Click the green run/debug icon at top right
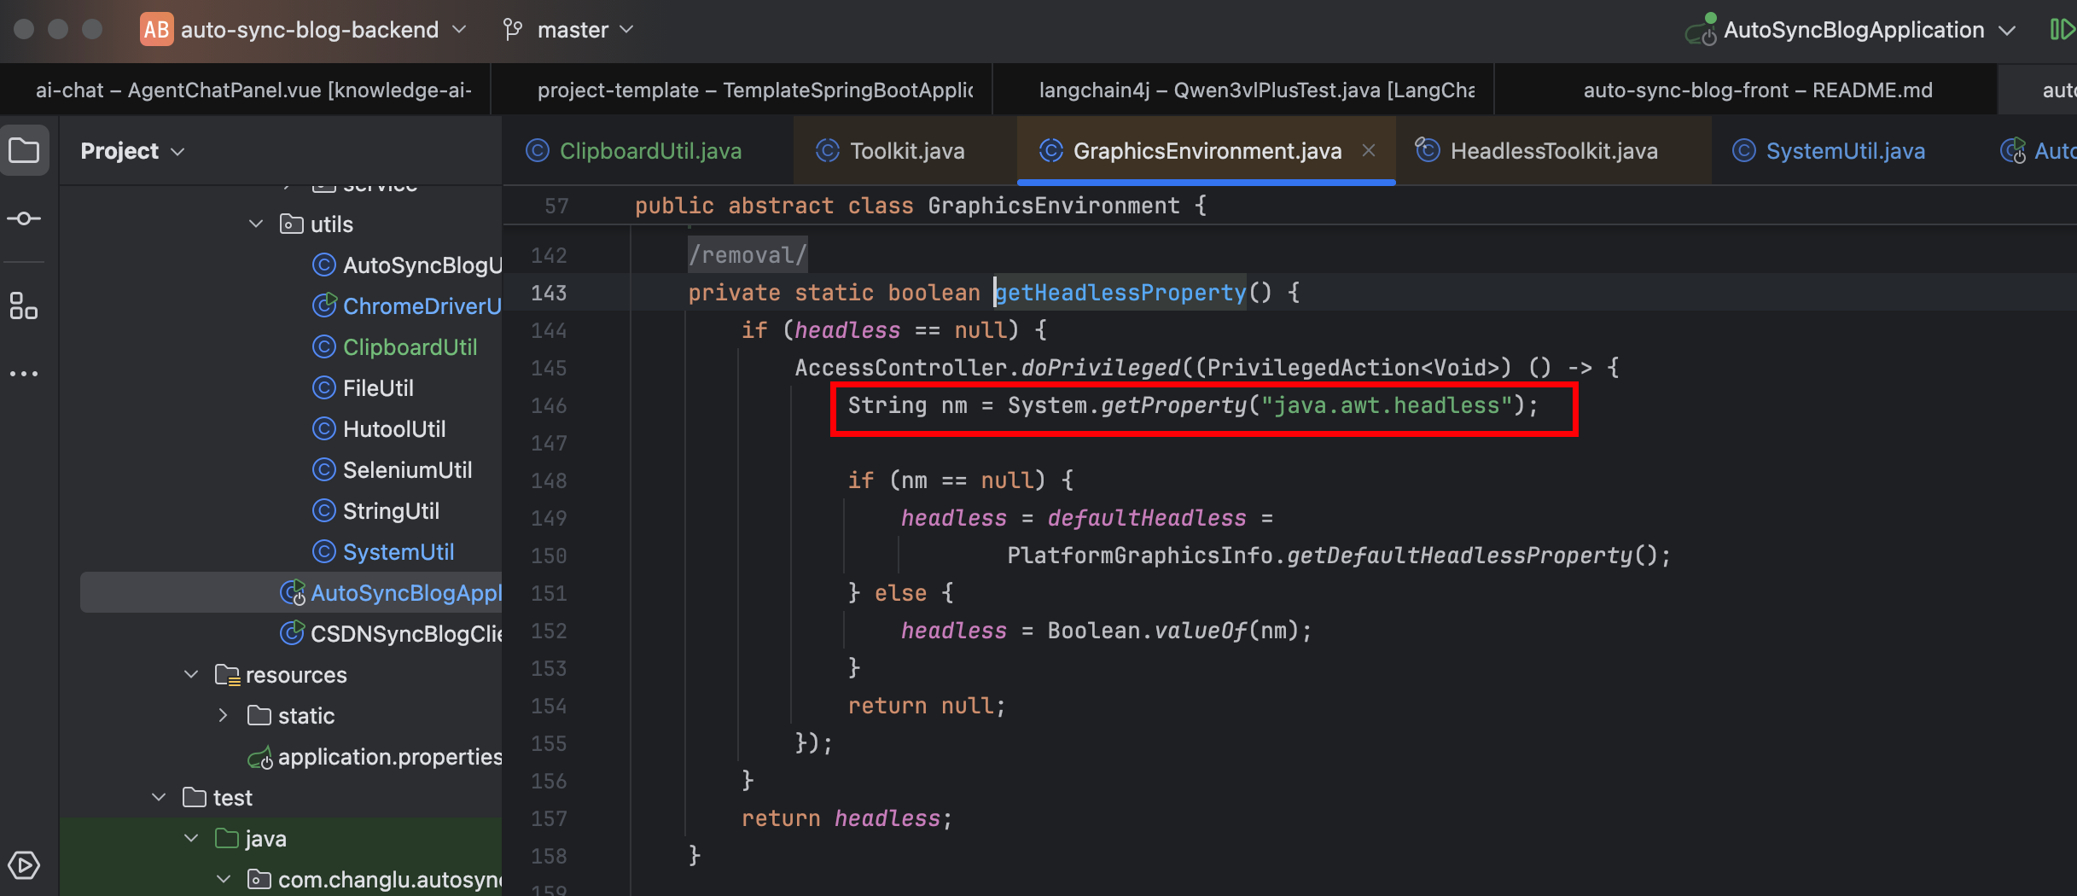The image size is (2077, 896). [x=2062, y=30]
